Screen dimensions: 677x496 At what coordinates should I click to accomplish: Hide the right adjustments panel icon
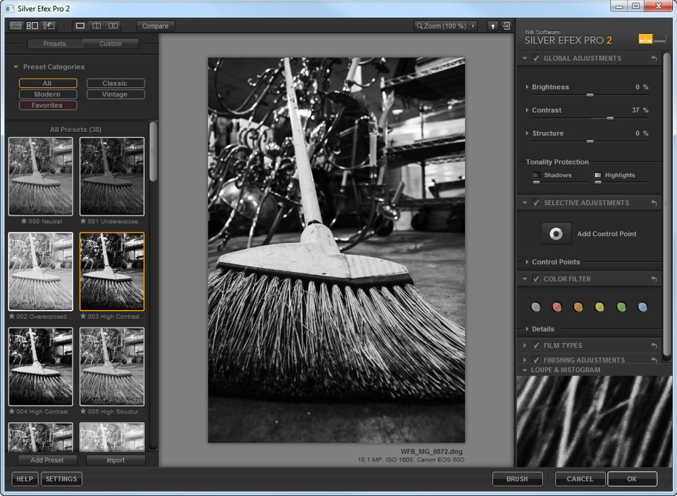pos(506,26)
